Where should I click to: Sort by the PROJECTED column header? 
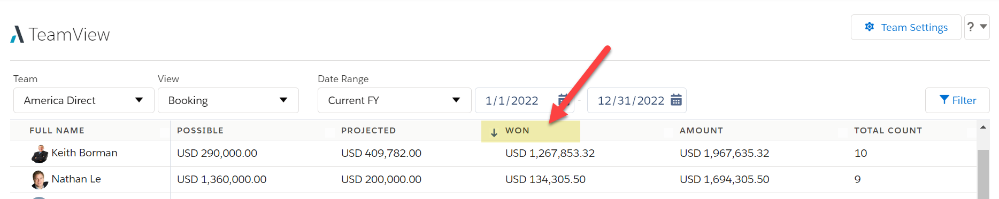368,130
